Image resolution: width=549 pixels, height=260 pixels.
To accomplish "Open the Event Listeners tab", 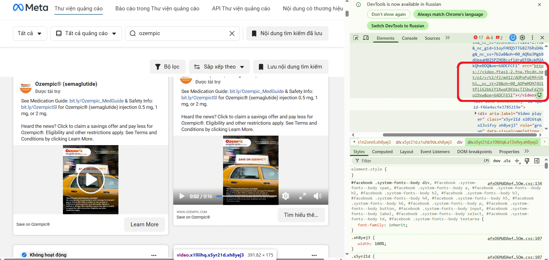I will (x=435, y=152).
